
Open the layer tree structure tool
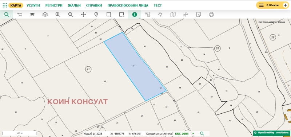[20, 15]
